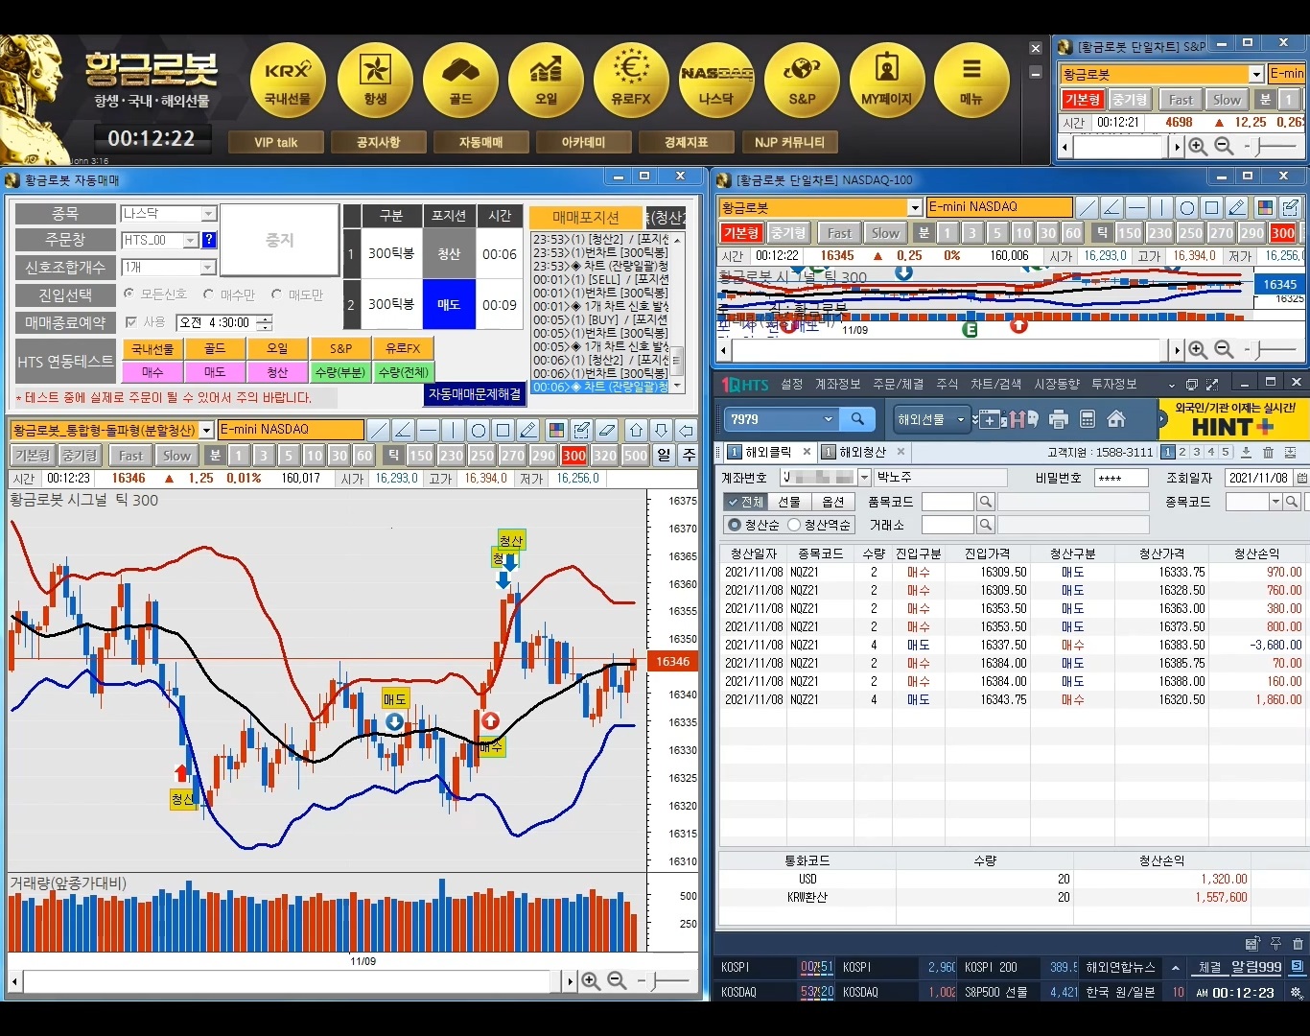Zoom in on the main chart
The width and height of the screenshot is (1310, 1036).
591,980
